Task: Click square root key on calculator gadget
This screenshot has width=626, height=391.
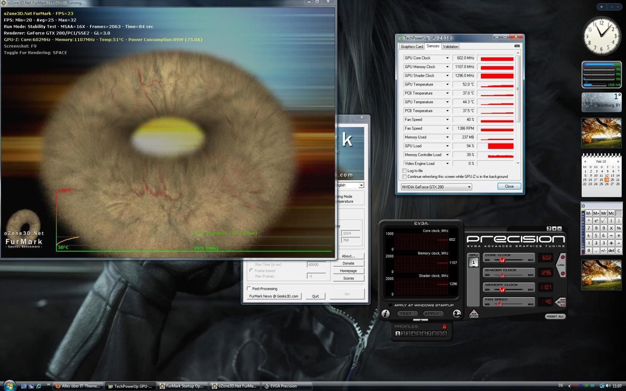Action: point(604,221)
